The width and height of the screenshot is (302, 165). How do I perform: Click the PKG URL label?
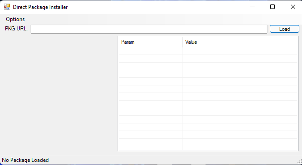coord(17,29)
